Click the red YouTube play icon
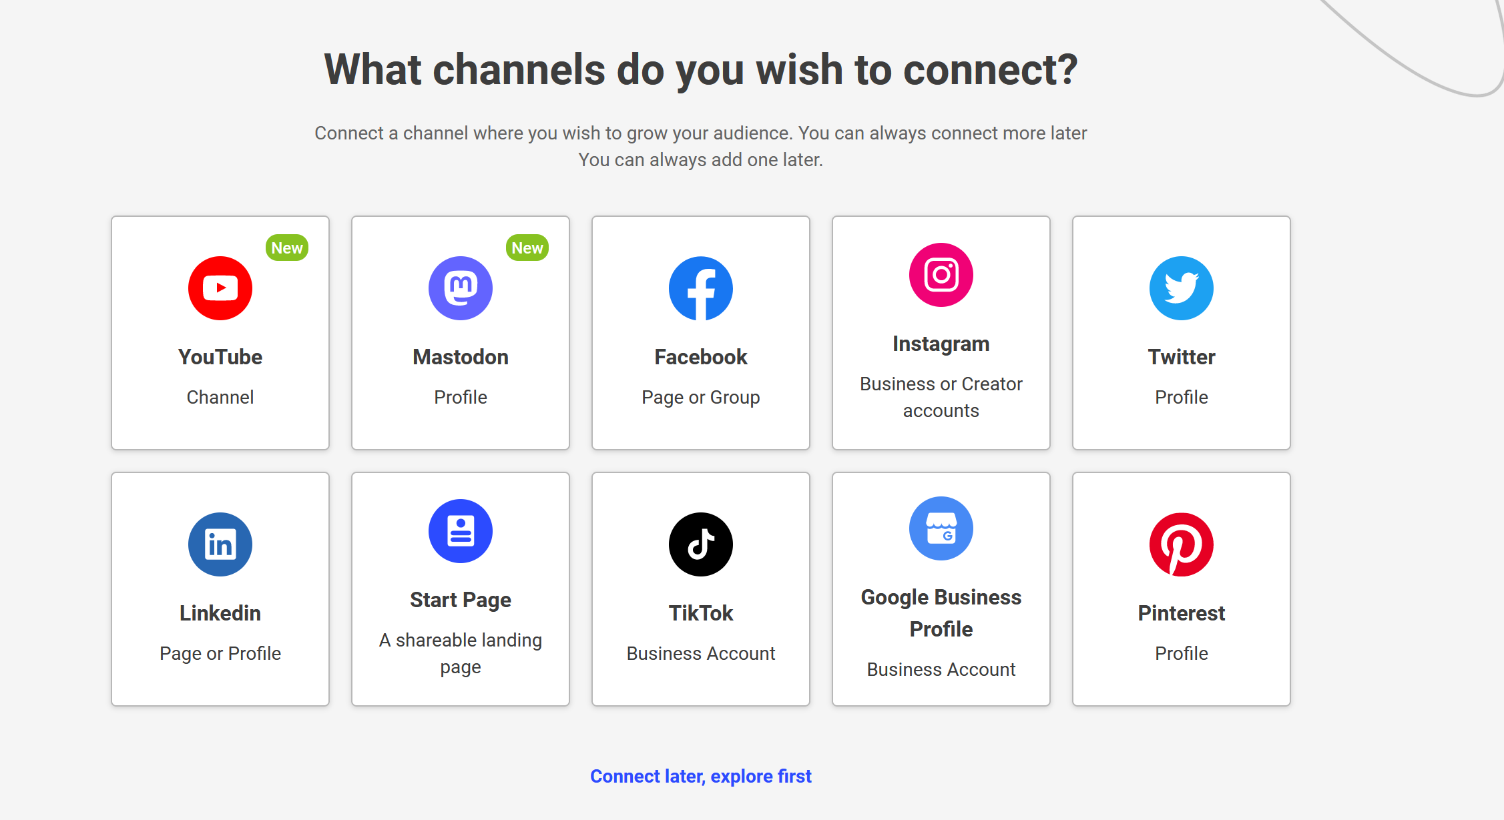This screenshot has width=1504, height=820. tap(220, 288)
